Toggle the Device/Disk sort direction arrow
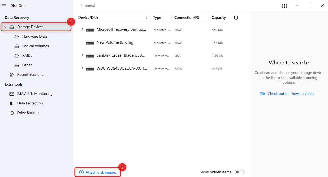 (146, 17)
